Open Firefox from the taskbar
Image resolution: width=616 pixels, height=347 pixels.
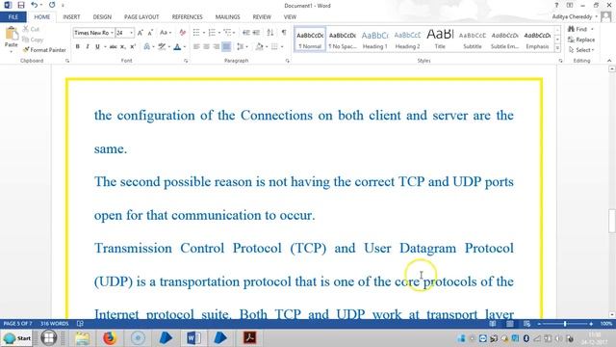point(110,338)
